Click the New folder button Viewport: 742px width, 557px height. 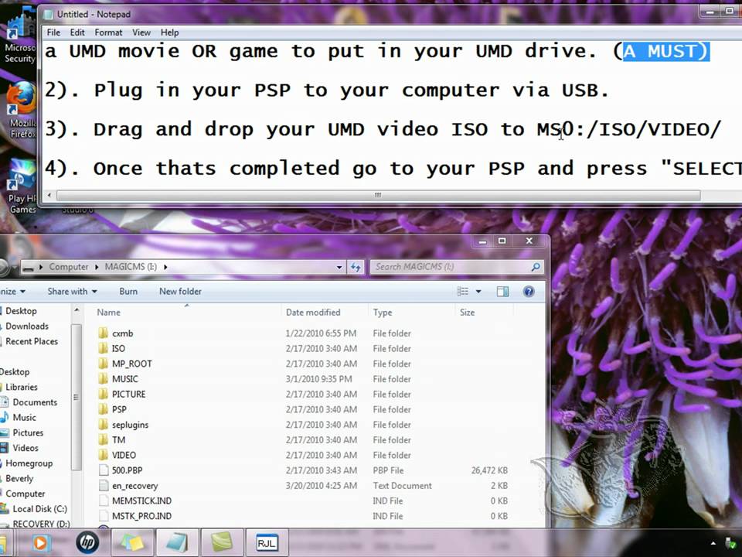(x=180, y=292)
